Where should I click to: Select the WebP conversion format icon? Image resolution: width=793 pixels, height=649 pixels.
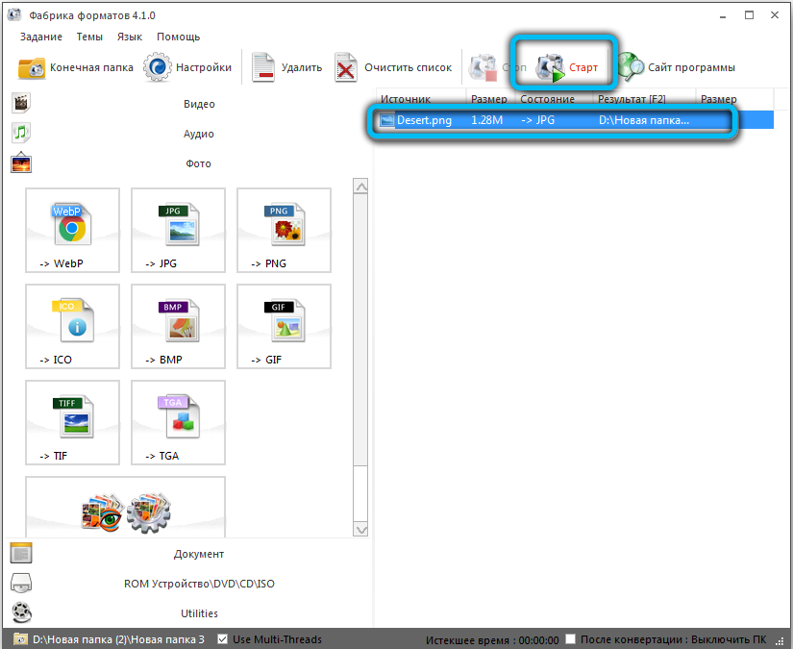[x=73, y=230]
